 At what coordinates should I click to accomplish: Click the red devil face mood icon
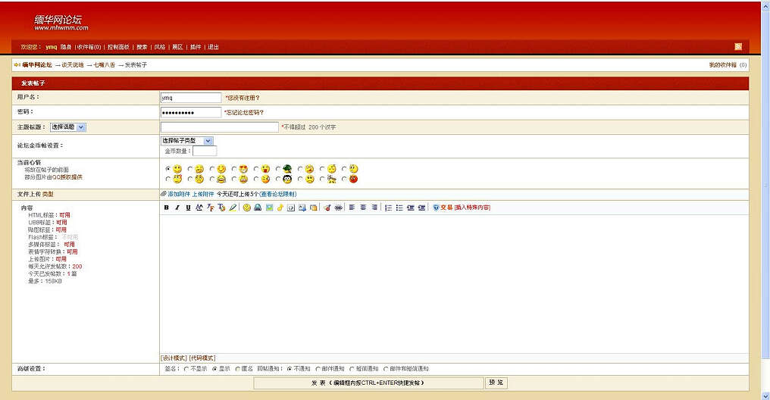[x=353, y=180]
